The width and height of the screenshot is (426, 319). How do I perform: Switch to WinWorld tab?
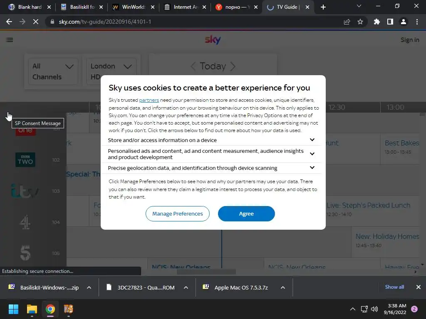point(133,7)
